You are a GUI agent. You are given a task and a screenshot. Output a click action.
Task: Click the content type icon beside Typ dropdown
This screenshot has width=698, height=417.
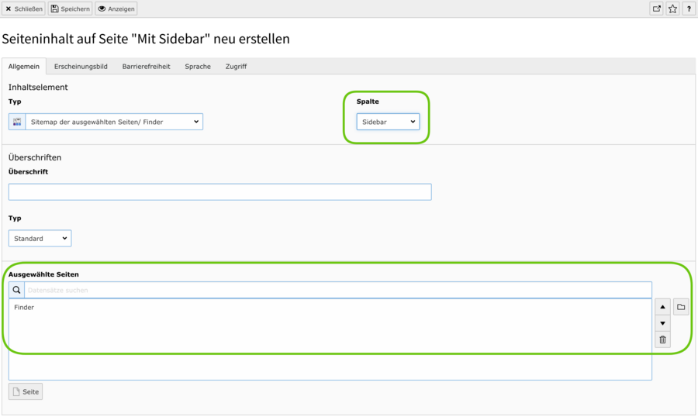tap(17, 122)
